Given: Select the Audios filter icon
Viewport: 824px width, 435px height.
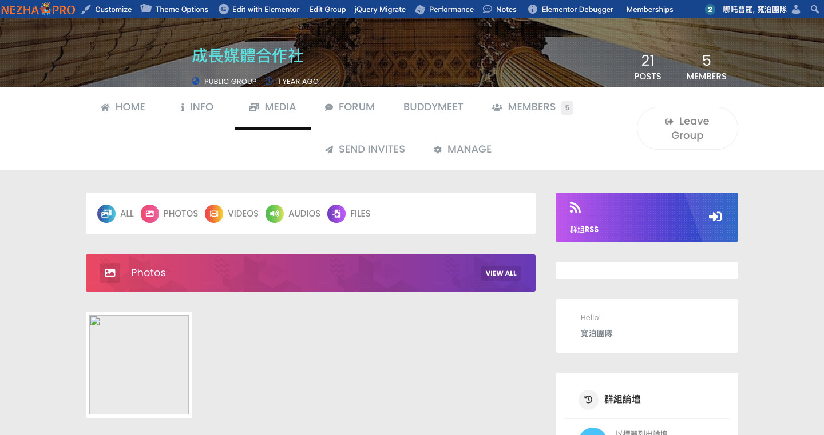Looking at the screenshot, I should click(275, 214).
